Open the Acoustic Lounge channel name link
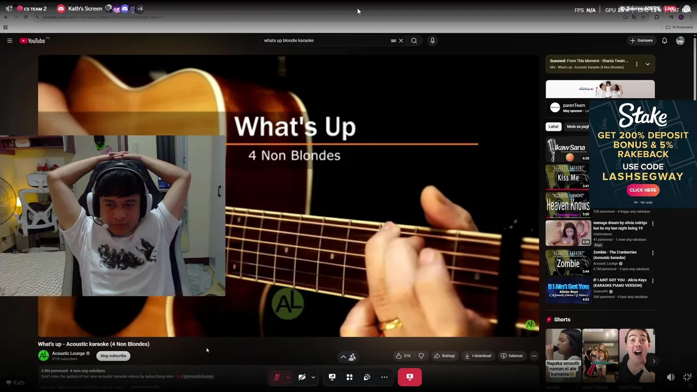 [x=69, y=353]
